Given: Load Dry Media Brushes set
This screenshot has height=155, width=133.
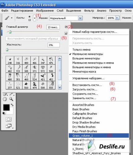Looking at the screenshot, I should 99,127.
